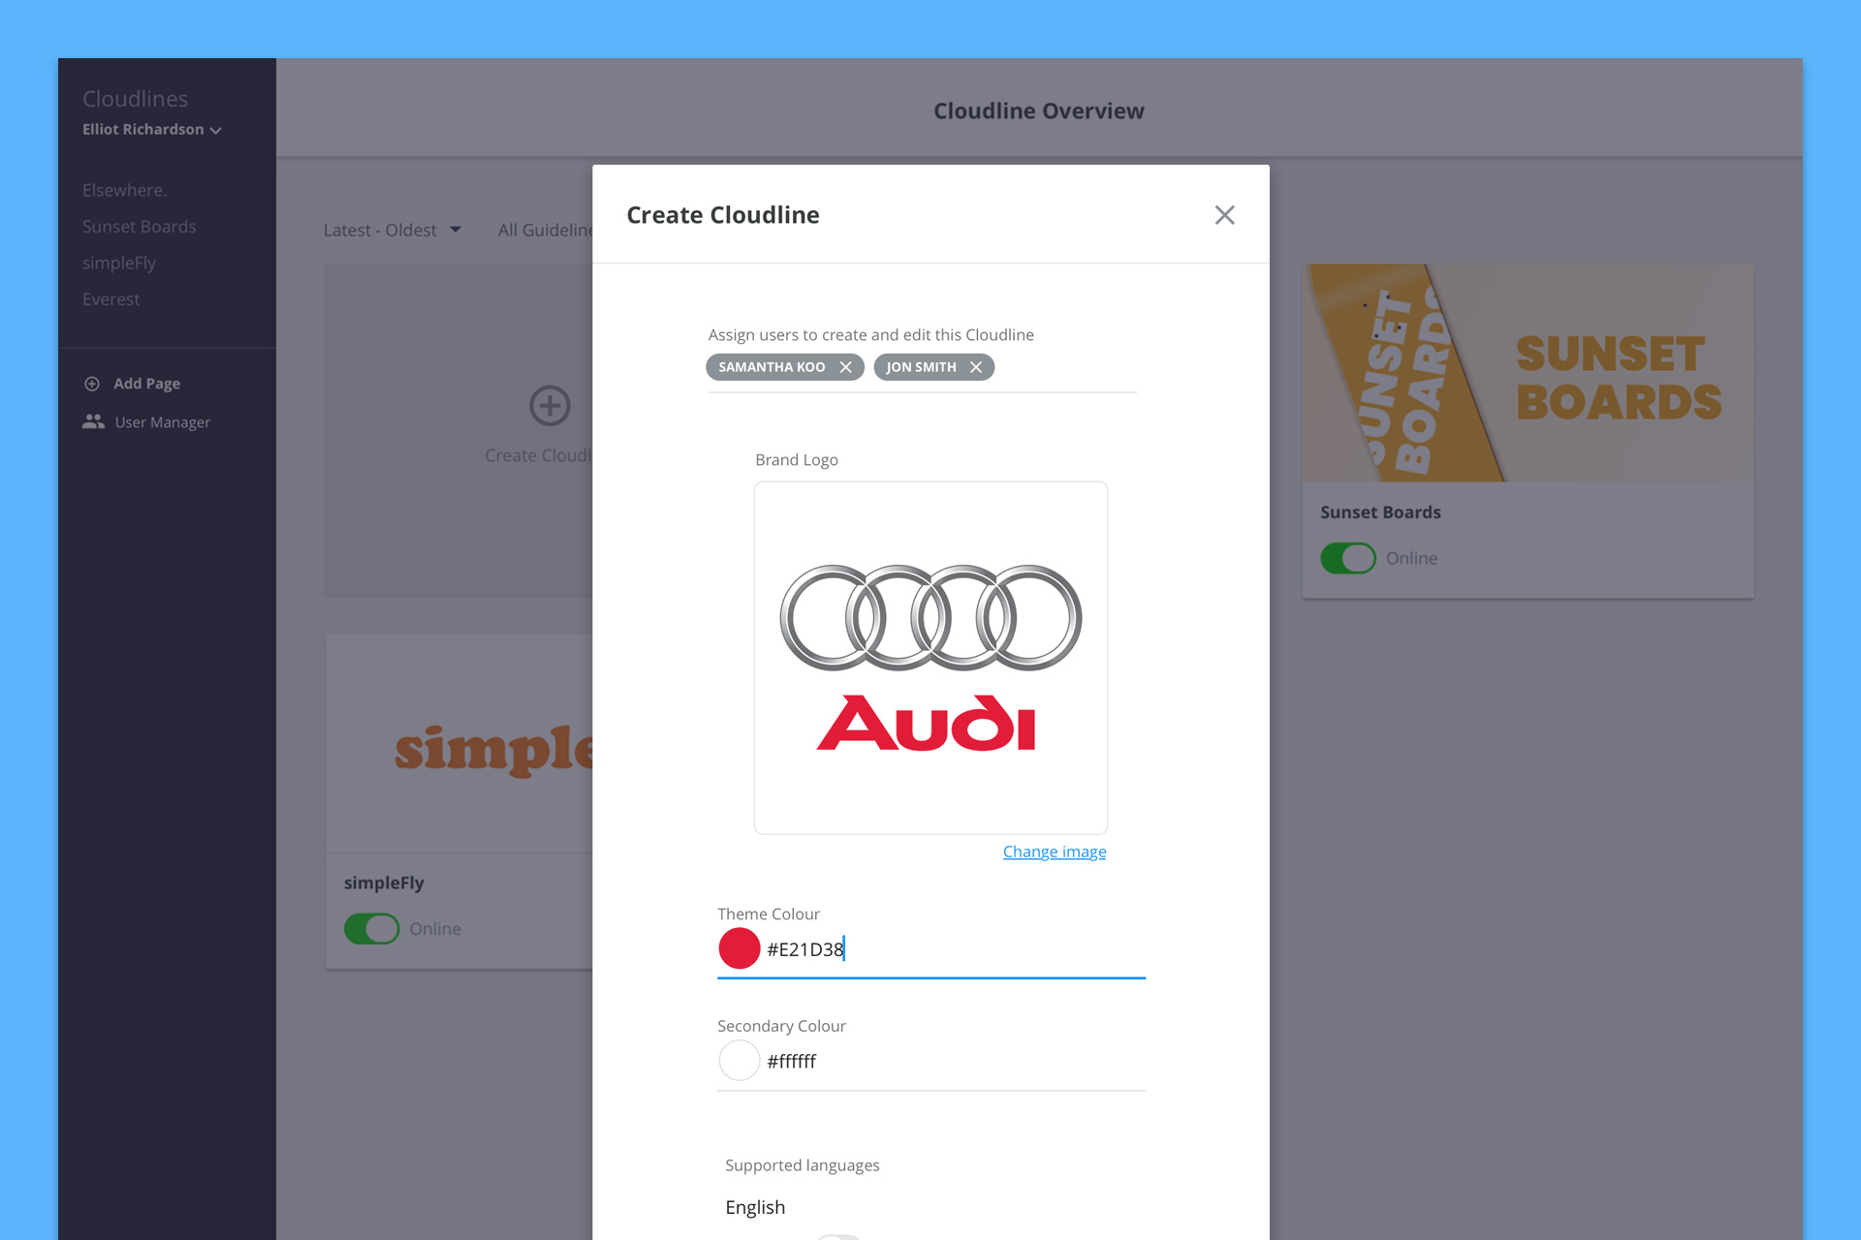This screenshot has width=1861, height=1240.
Task: Open the All Guidelines filter dropdown
Action: point(545,231)
